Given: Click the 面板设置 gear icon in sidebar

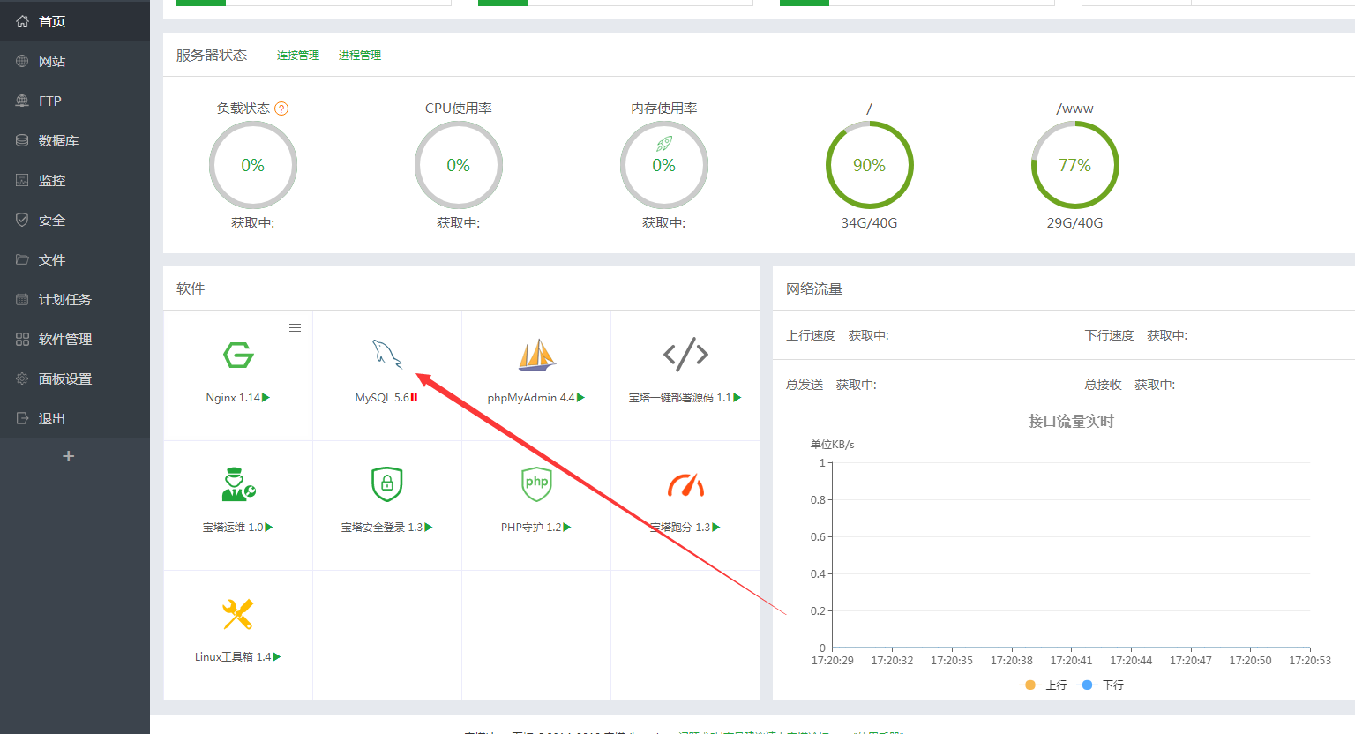Looking at the screenshot, I should click(x=22, y=378).
